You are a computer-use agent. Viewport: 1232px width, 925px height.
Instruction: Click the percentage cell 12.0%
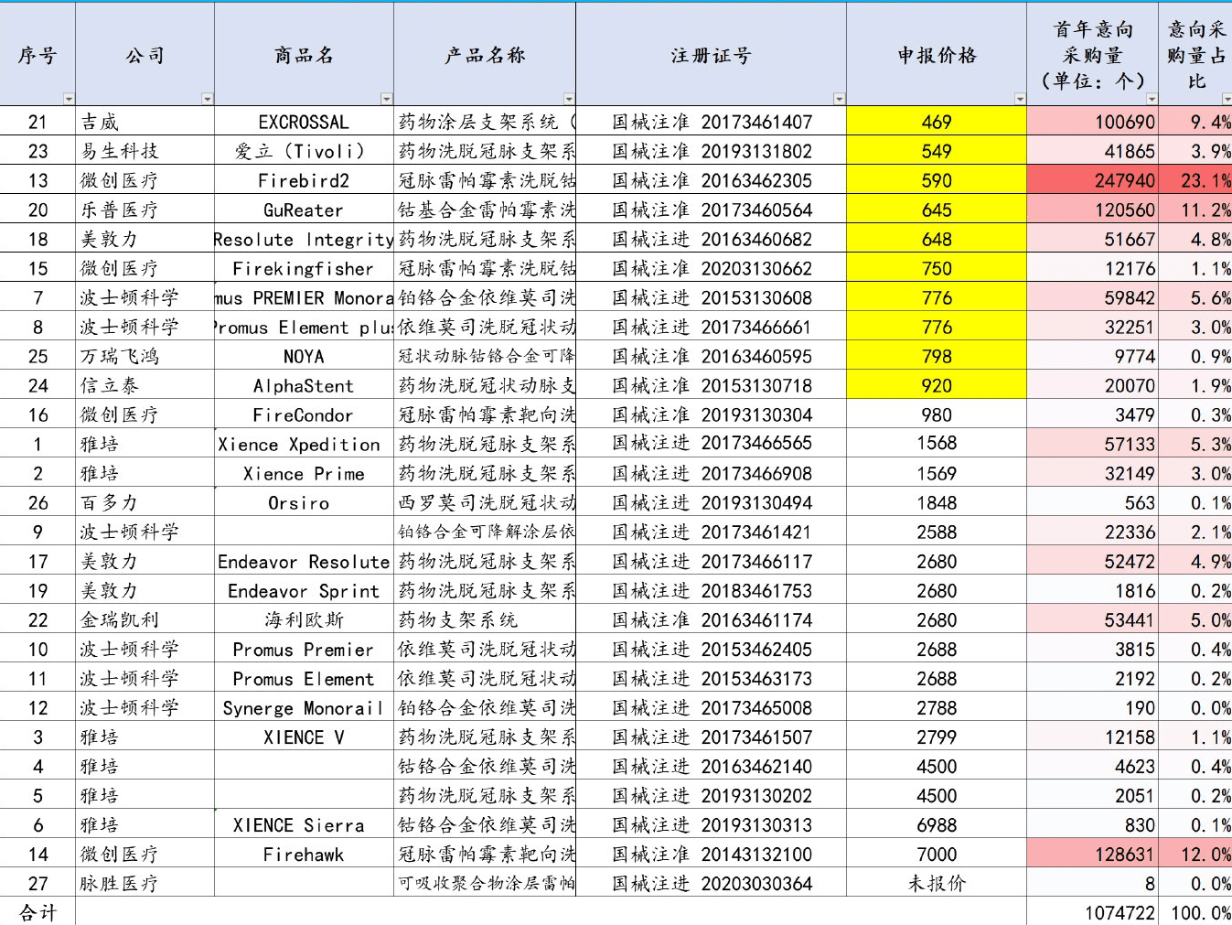tap(1196, 854)
